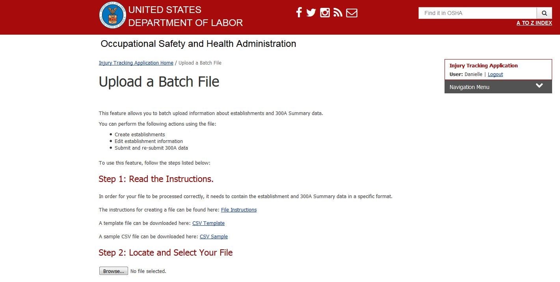Log out using the Logout link
This screenshot has width=560, height=282.
(495, 74)
